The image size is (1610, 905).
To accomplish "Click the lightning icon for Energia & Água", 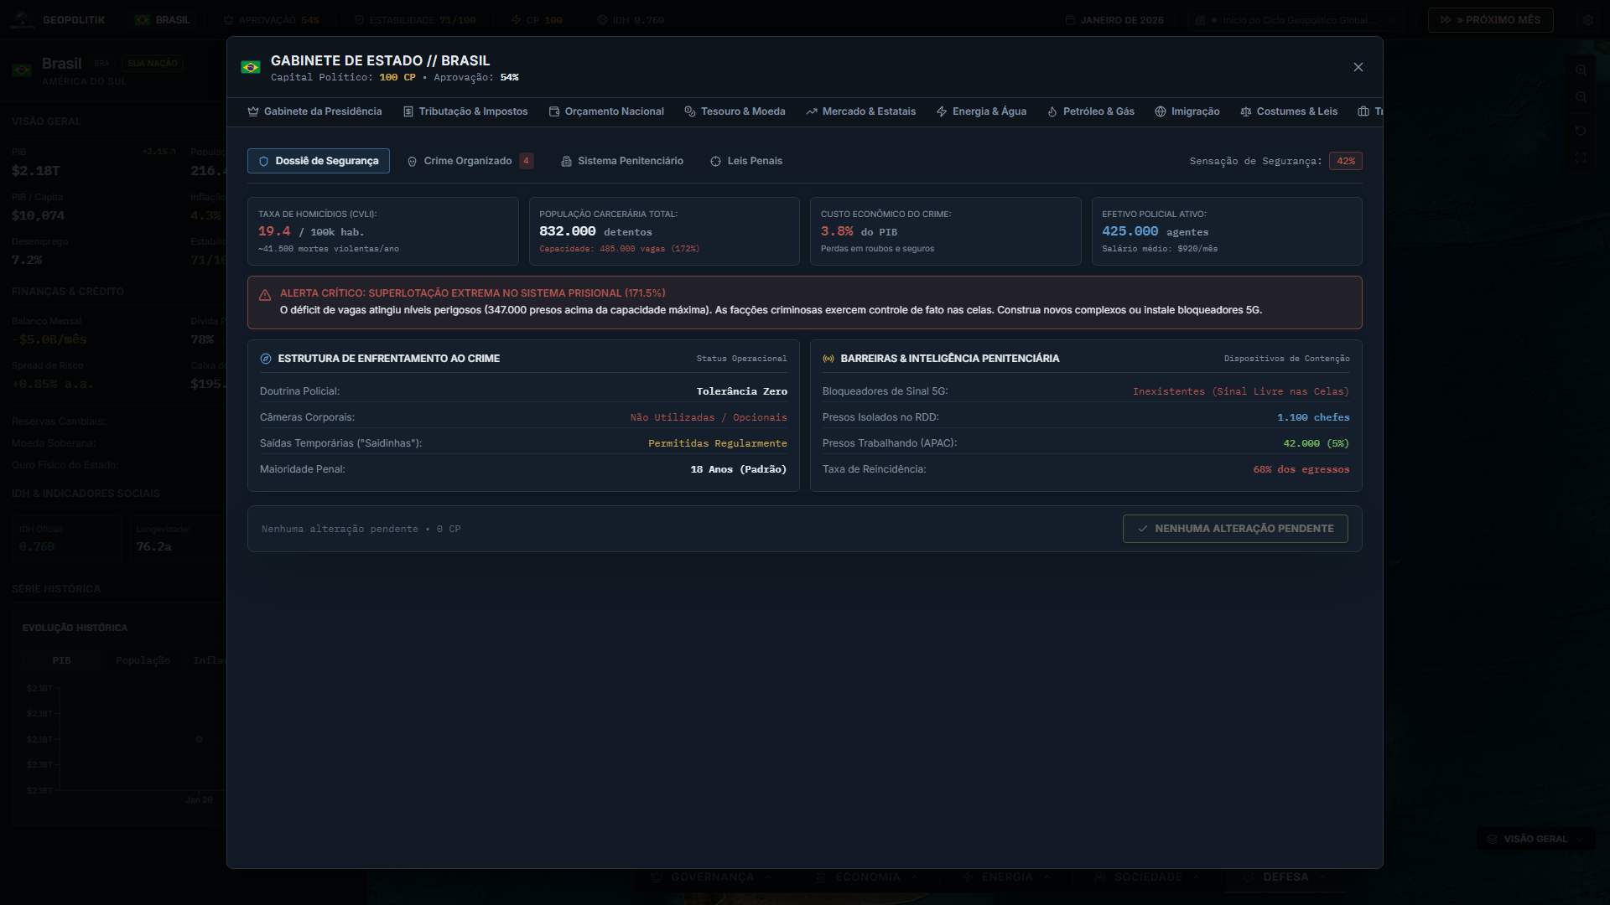I will click(942, 111).
